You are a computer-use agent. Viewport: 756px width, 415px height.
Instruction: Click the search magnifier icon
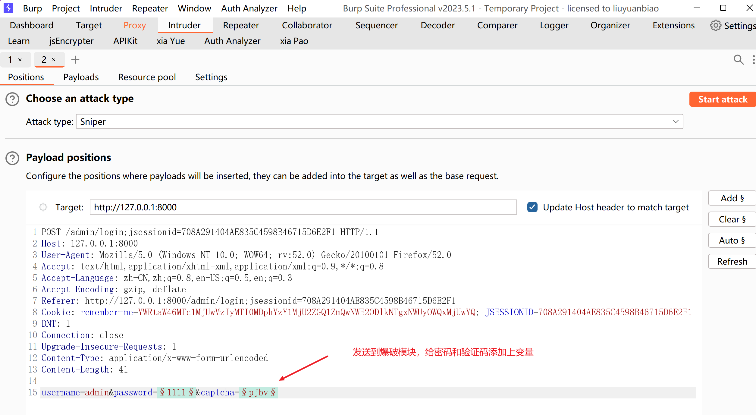click(x=738, y=60)
